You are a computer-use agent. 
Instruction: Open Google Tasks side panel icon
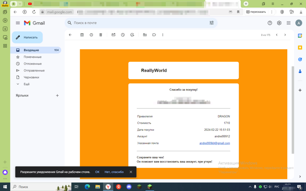pos(300,60)
